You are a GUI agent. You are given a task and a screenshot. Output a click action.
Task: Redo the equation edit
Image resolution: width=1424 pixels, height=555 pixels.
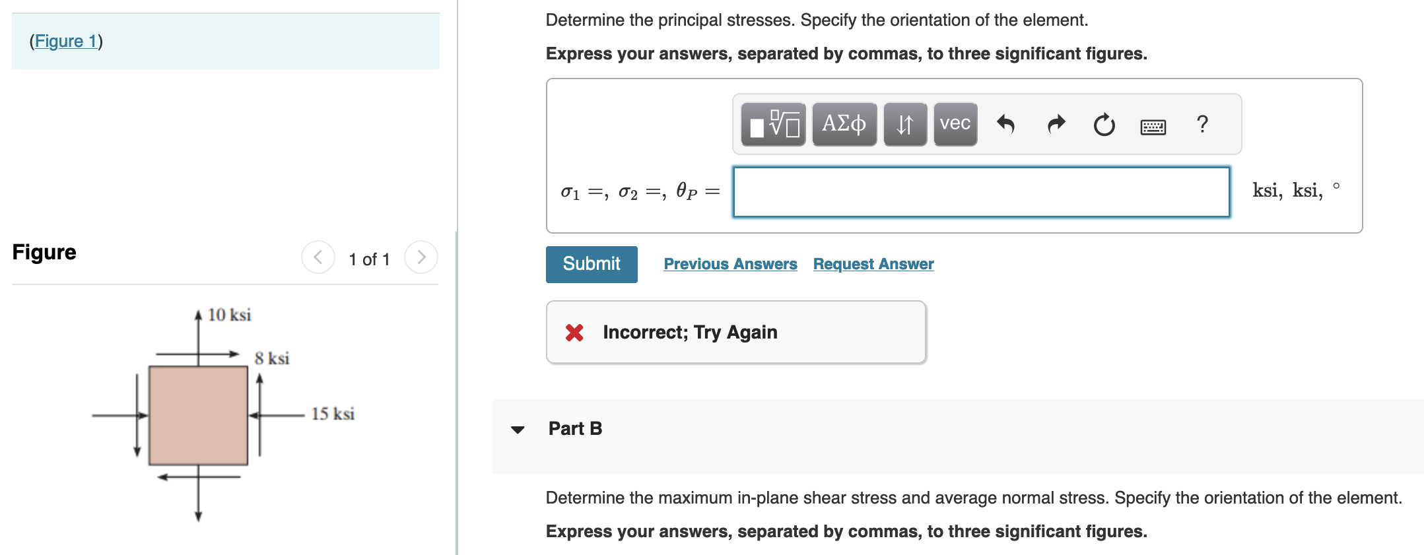1055,124
